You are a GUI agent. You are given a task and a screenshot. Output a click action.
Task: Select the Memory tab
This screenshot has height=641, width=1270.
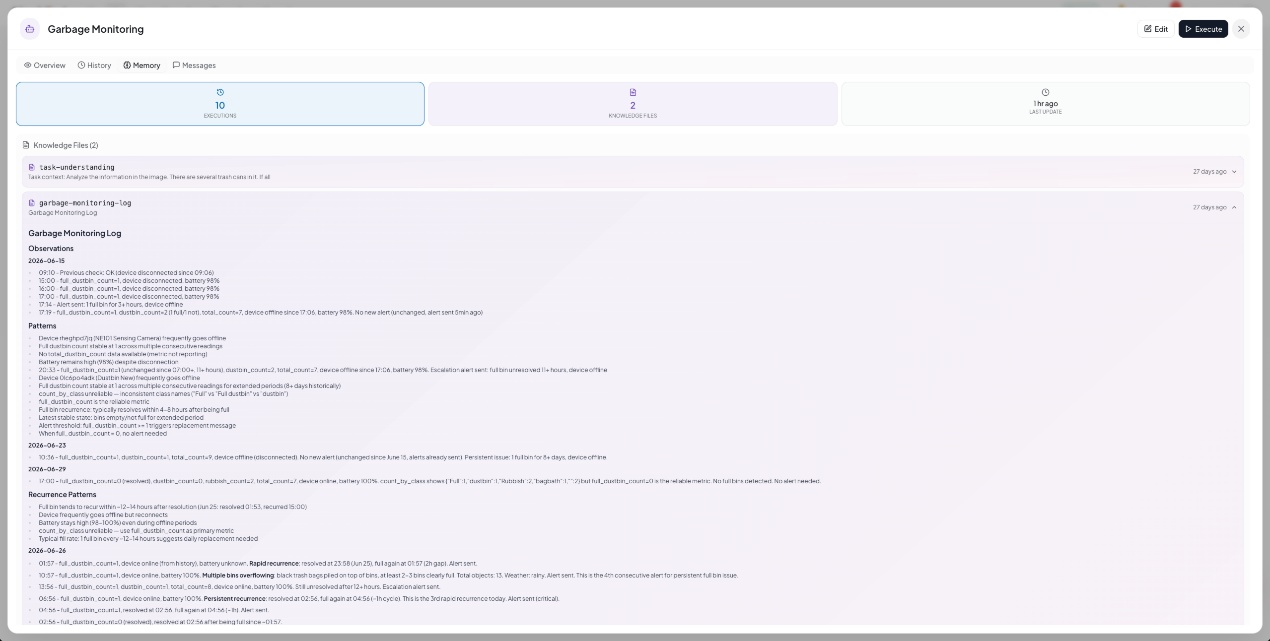pyautogui.click(x=142, y=65)
